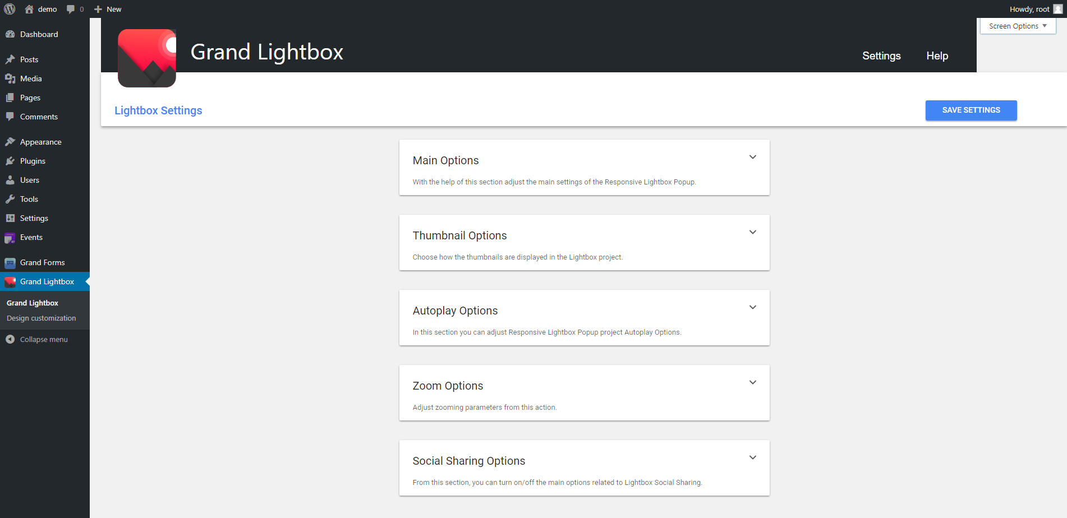Open Grand Forms plugin menu
This screenshot has width=1067, height=518.
pos(42,262)
